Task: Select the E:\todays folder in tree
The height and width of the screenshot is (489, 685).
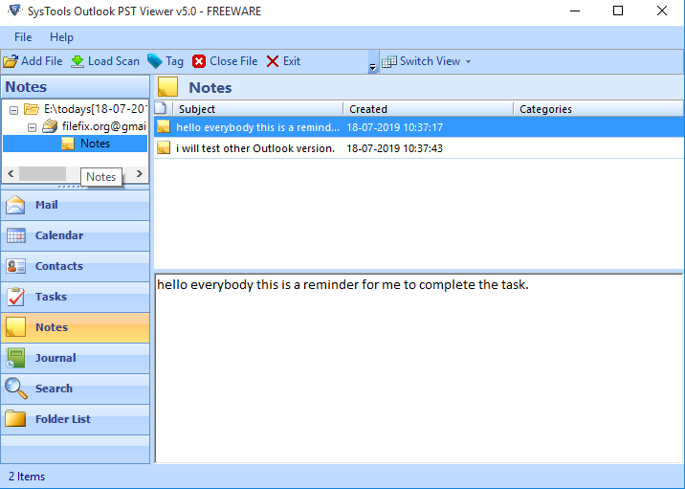Action: point(94,109)
